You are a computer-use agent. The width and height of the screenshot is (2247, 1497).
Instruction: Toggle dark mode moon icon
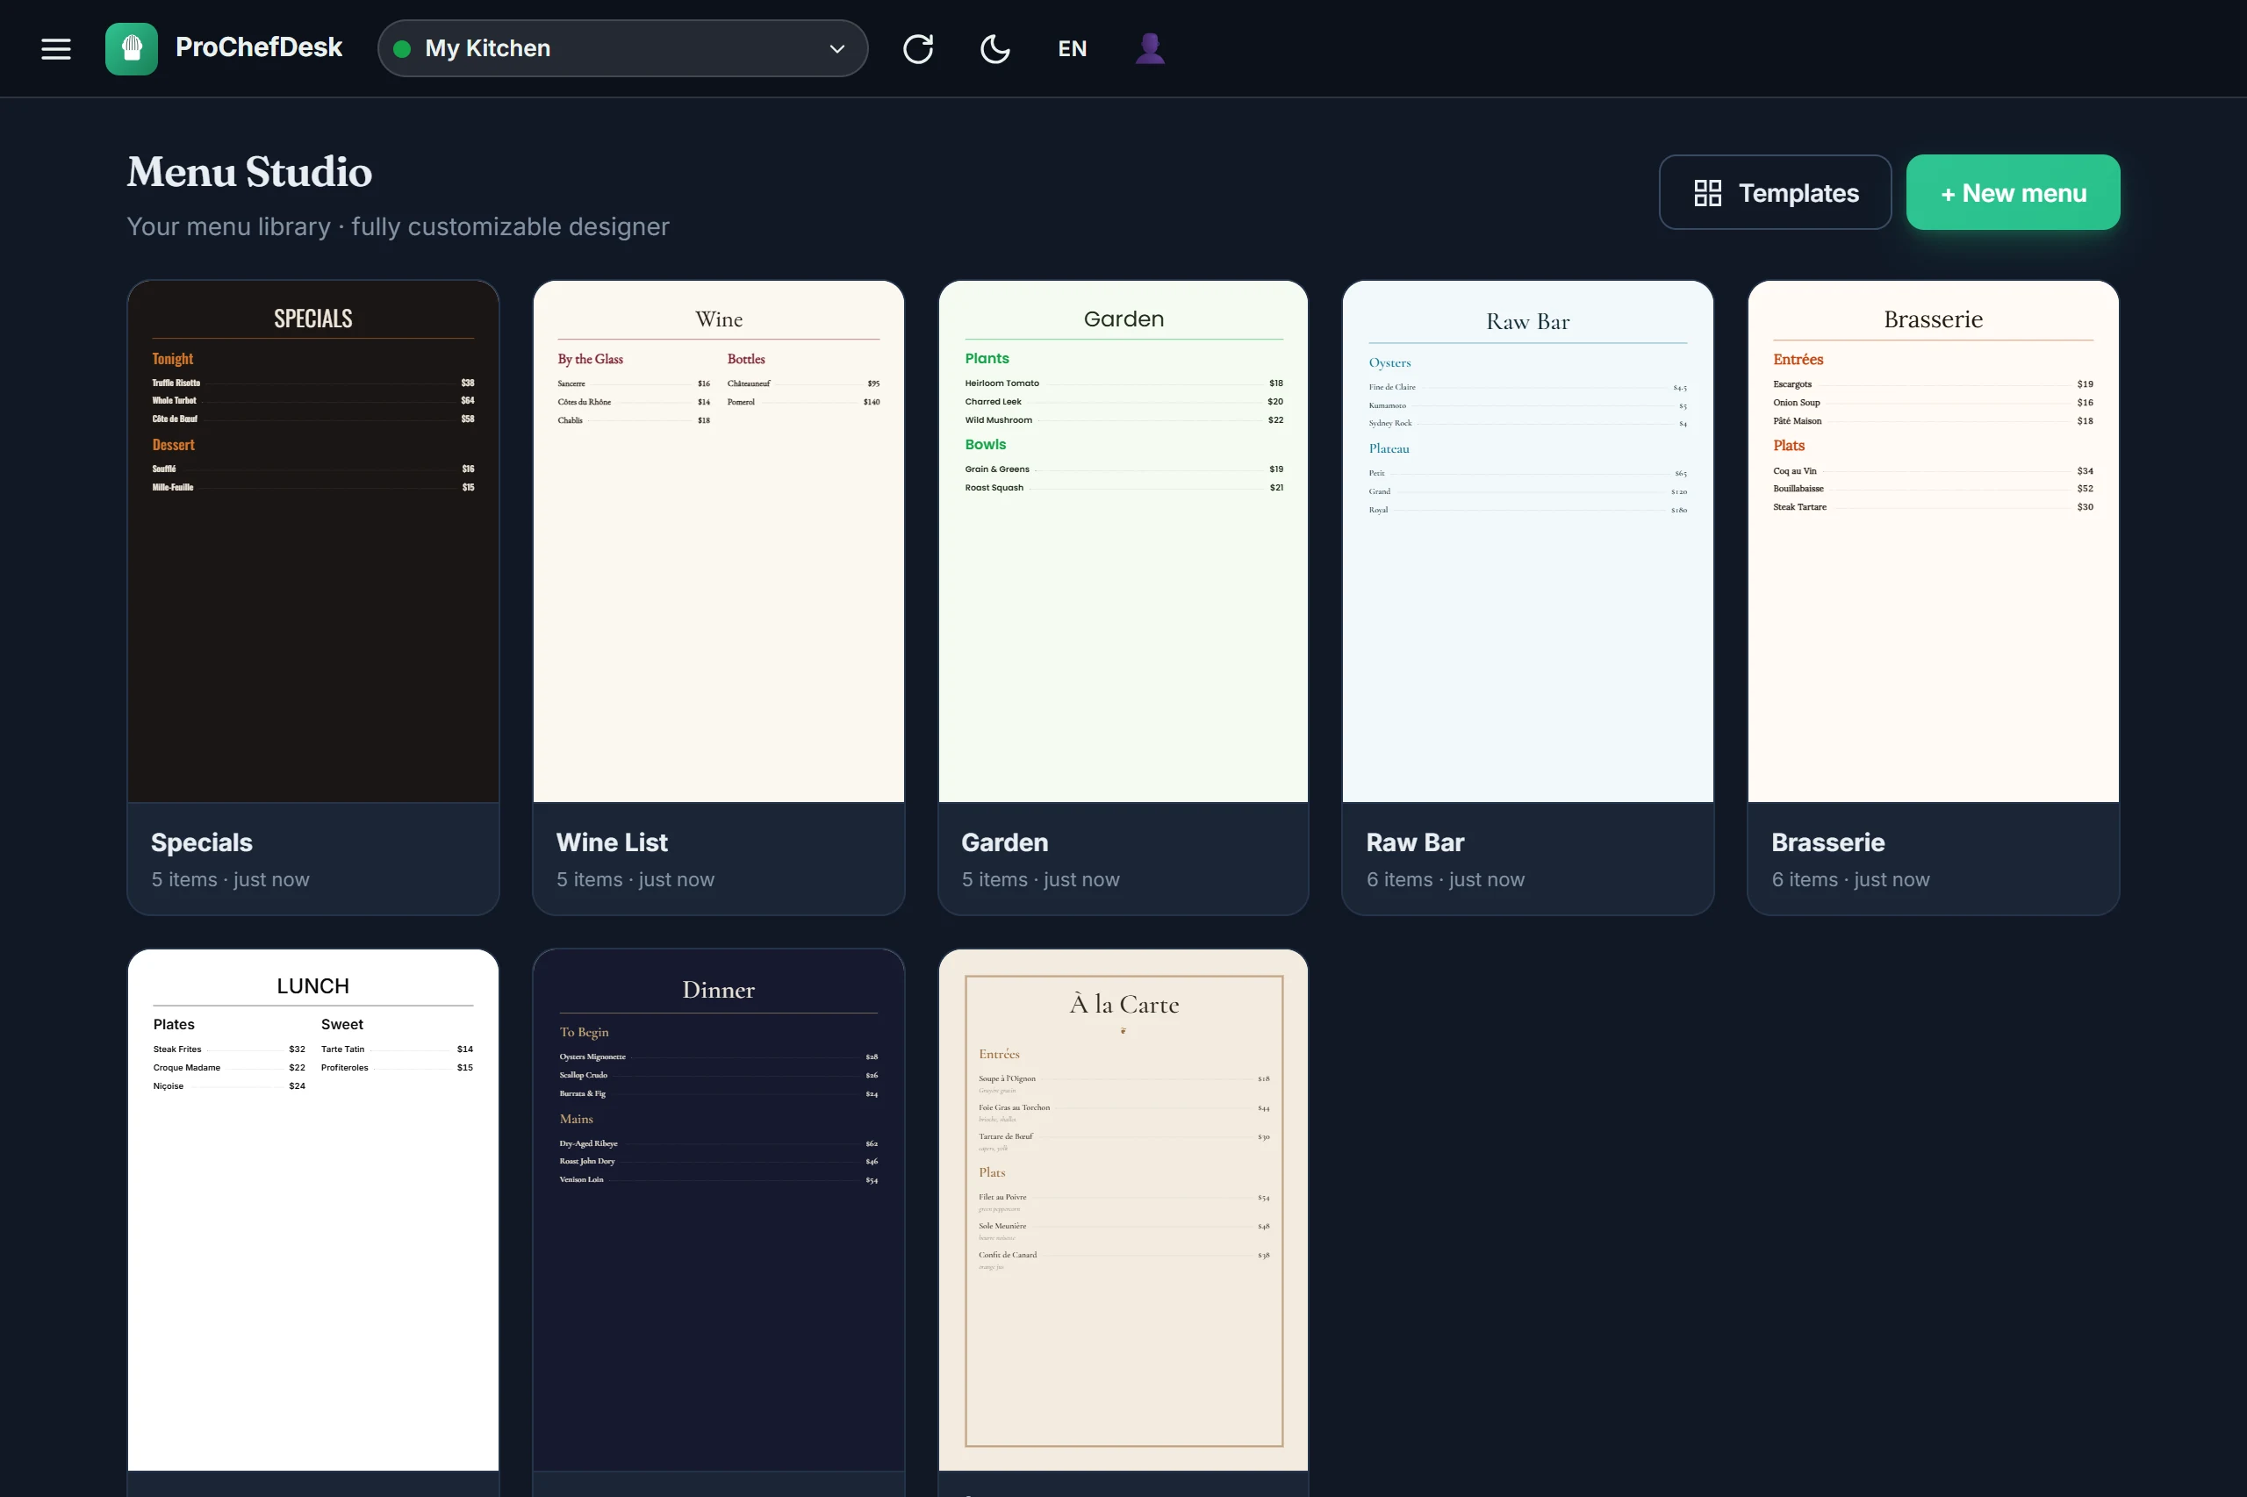click(995, 48)
